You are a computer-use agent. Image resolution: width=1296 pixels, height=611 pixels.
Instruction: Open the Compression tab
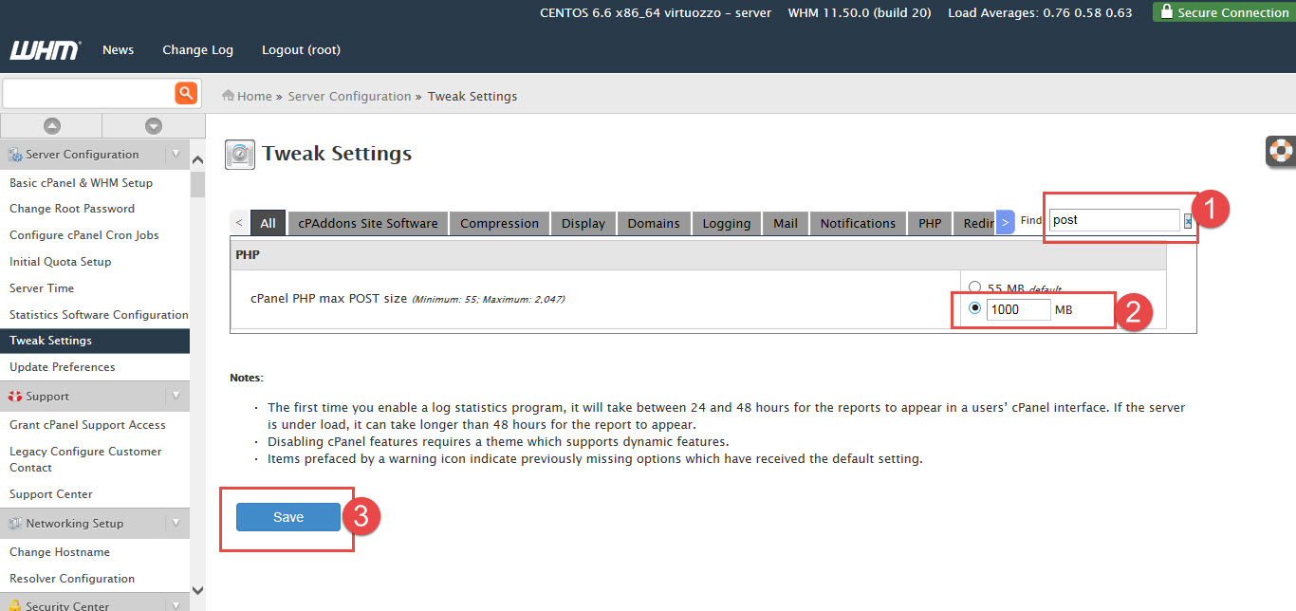[x=499, y=224]
